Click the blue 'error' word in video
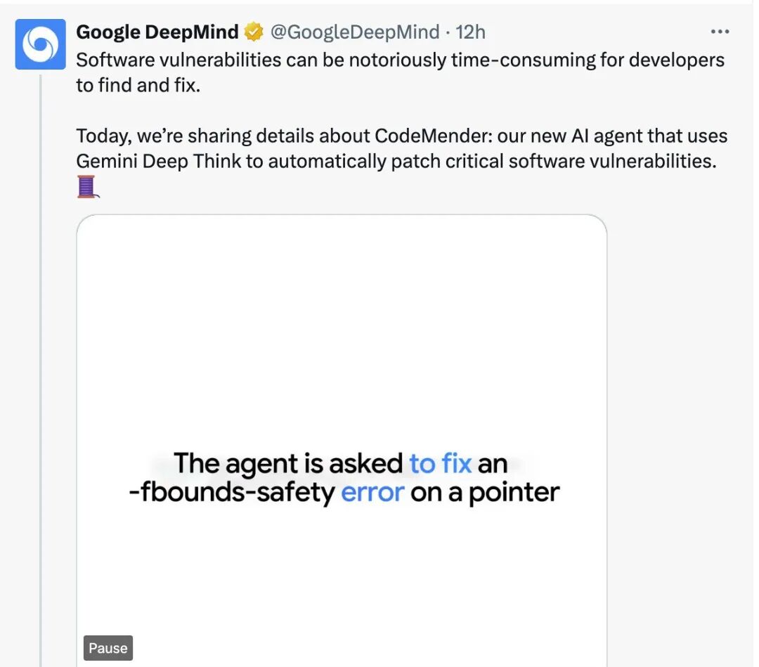759x667 pixels. (x=372, y=493)
